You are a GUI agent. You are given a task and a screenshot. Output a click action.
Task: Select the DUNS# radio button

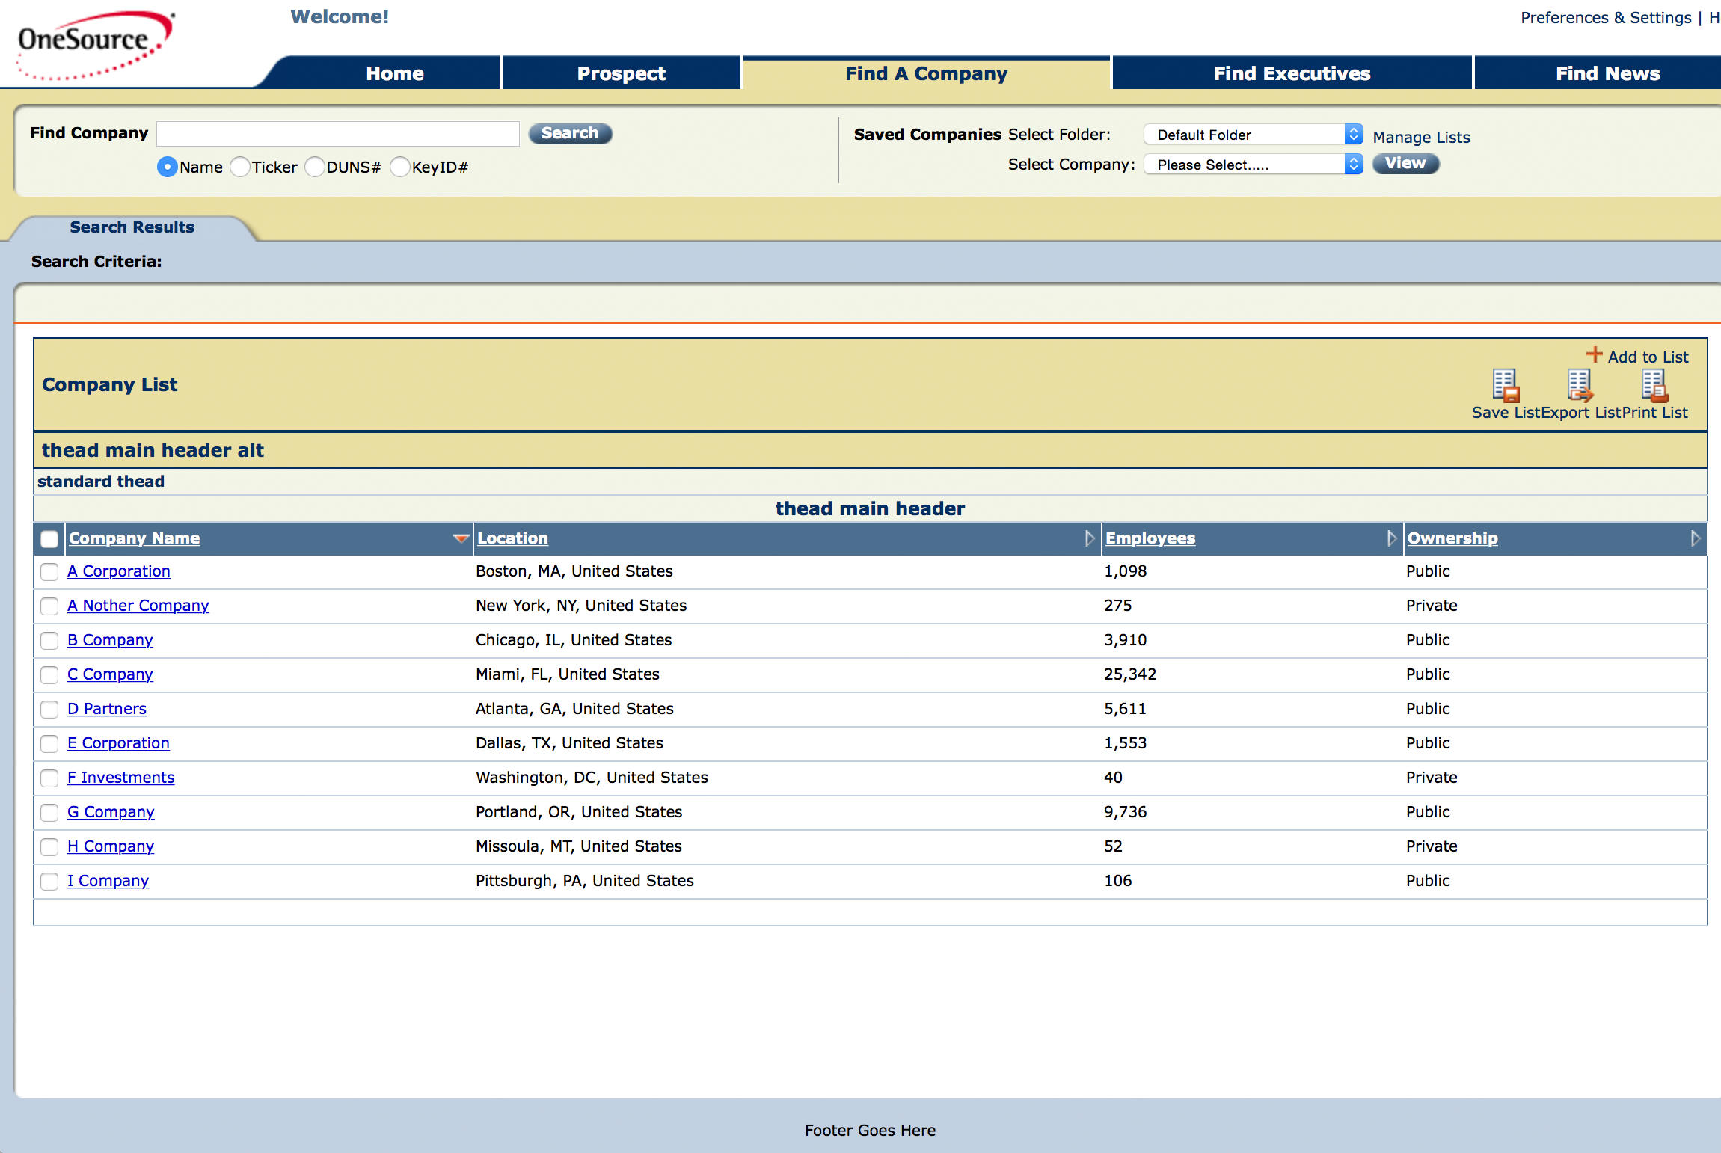pyautogui.click(x=315, y=167)
